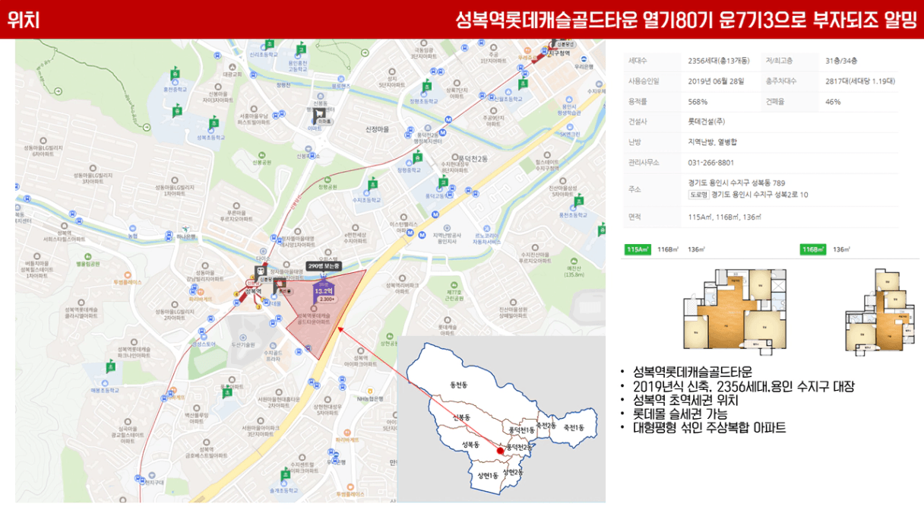Click the 죽전1동 region in the inset map
Image resolution: width=924 pixels, height=520 pixels.
(x=574, y=427)
